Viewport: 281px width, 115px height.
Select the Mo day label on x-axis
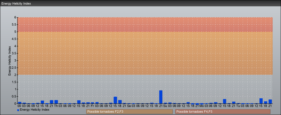tap(202, 106)
